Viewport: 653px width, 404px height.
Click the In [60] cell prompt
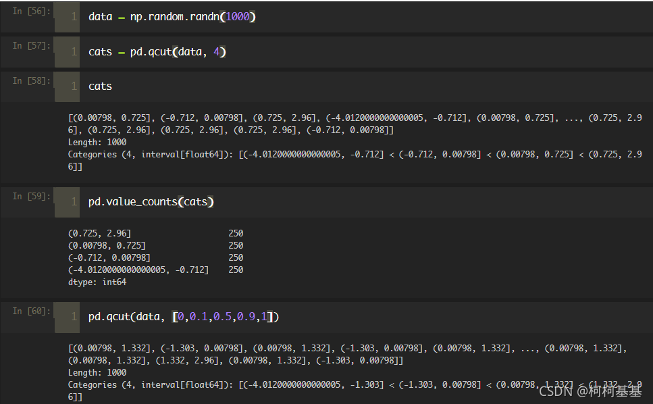click(x=32, y=311)
